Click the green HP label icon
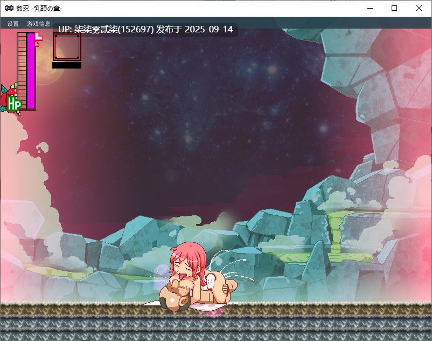Viewport: 432px width, 341px height. [14, 104]
